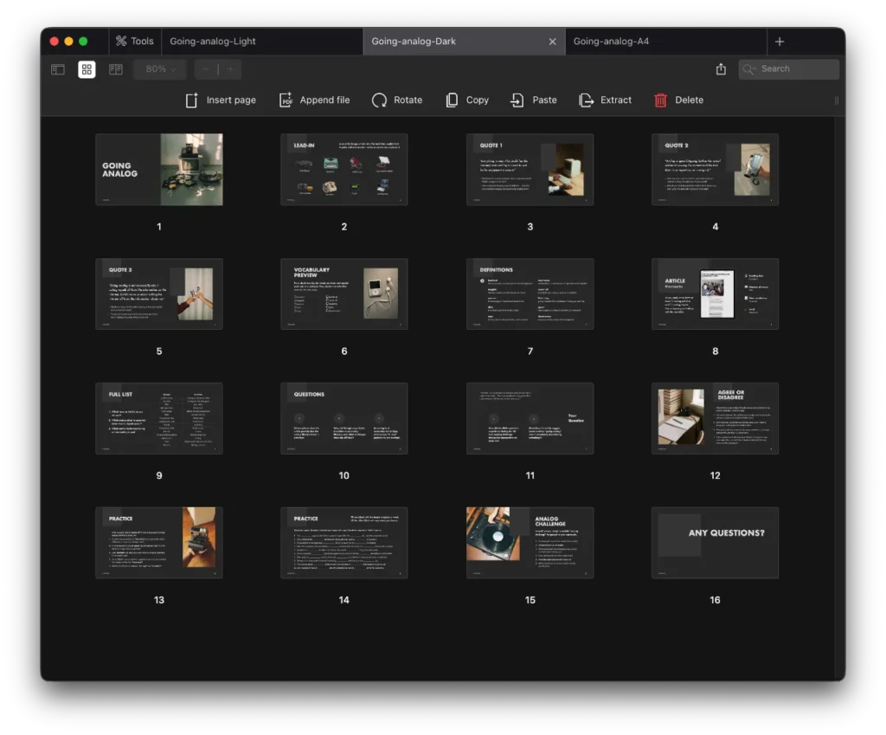Click the zoom in plus button
Image resolution: width=886 pixels, height=735 pixels.
click(x=229, y=69)
